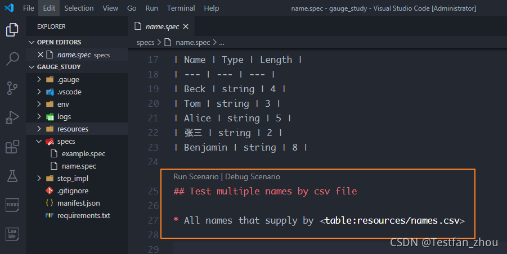
Task: Open the Explorer view in activity bar
Action: pos(12,30)
